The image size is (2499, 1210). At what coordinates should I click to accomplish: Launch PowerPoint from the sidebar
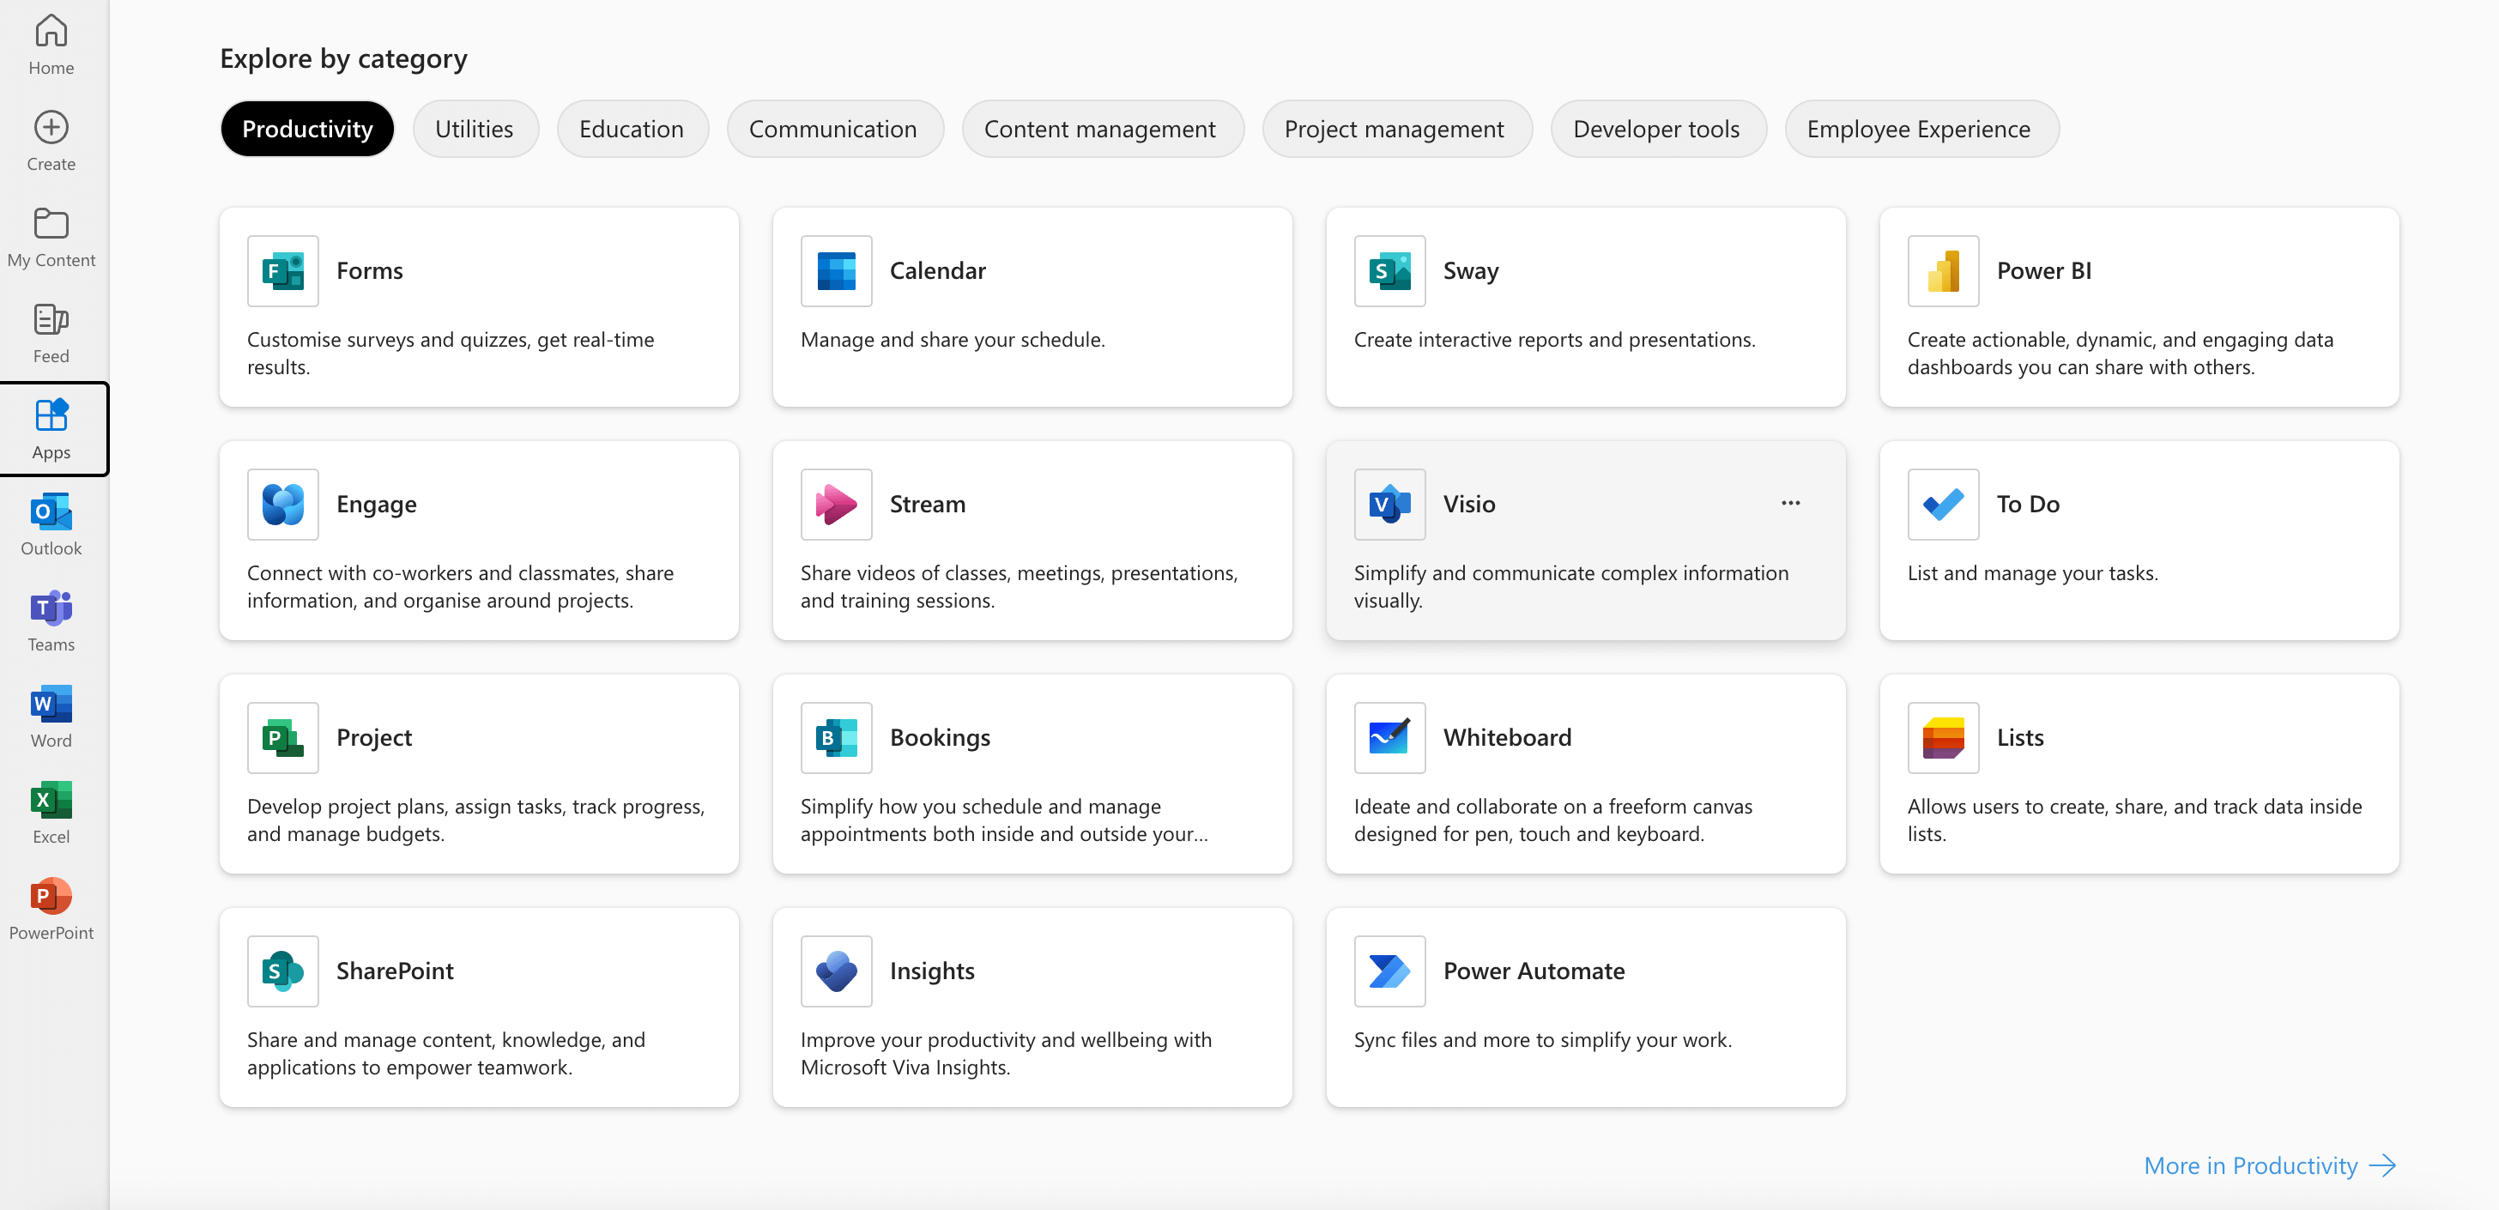51,906
